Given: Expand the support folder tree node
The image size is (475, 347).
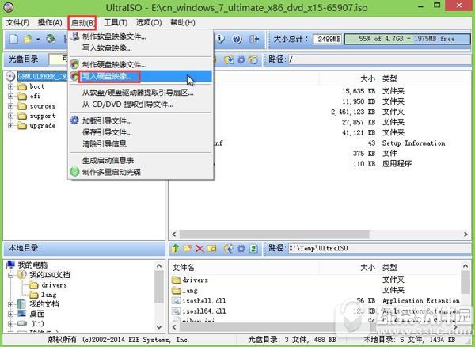Looking at the screenshot, I should click(x=11, y=116).
